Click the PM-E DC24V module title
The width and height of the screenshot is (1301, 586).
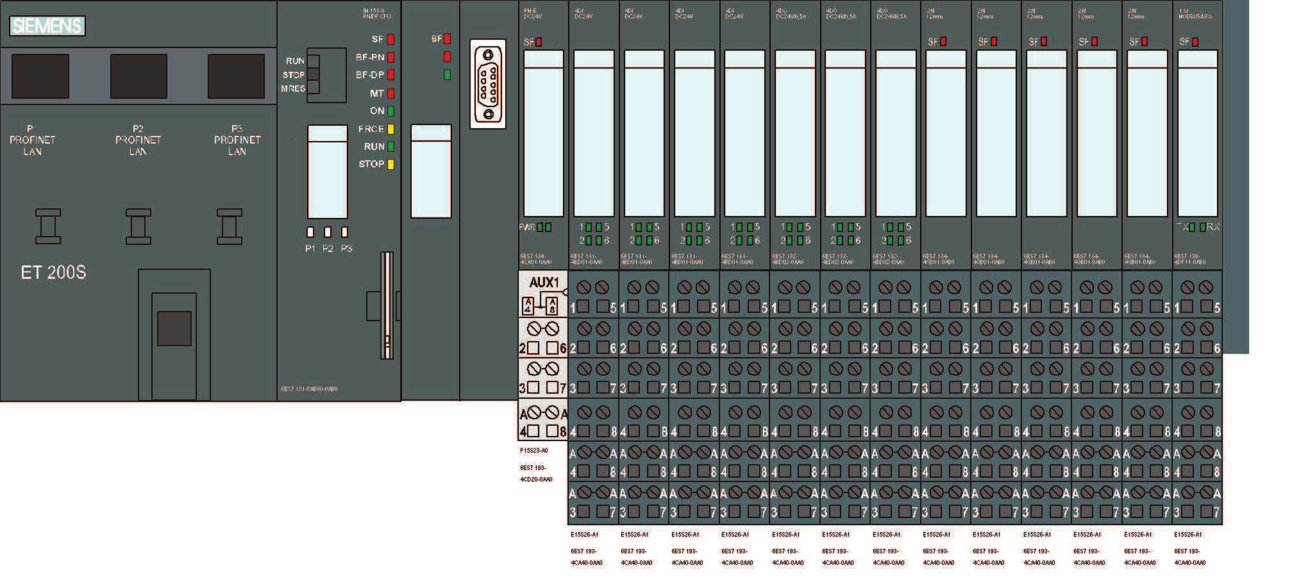532,13
